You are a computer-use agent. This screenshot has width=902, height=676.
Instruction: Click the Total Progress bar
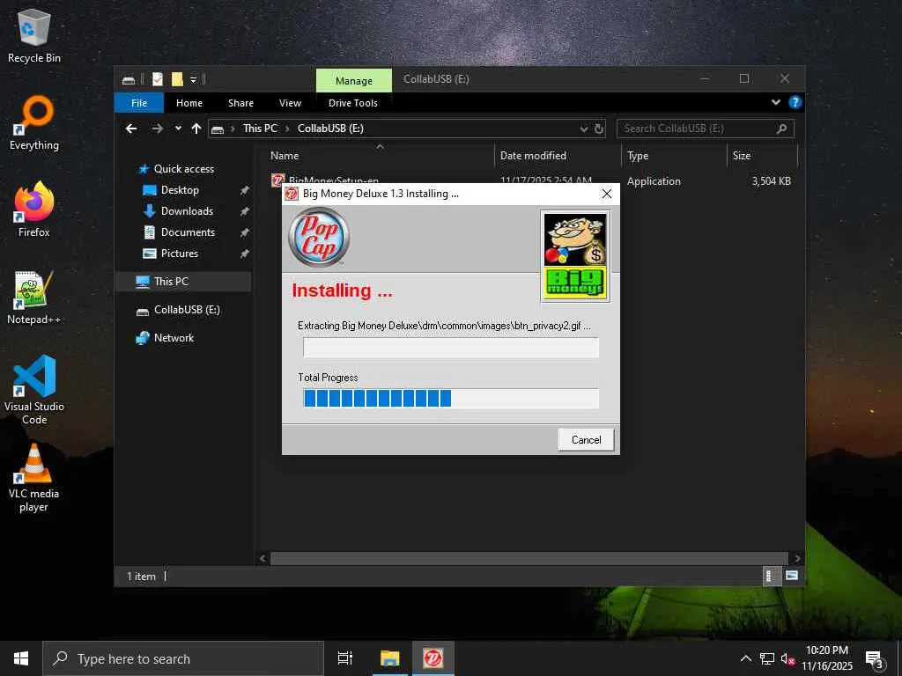[451, 399]
